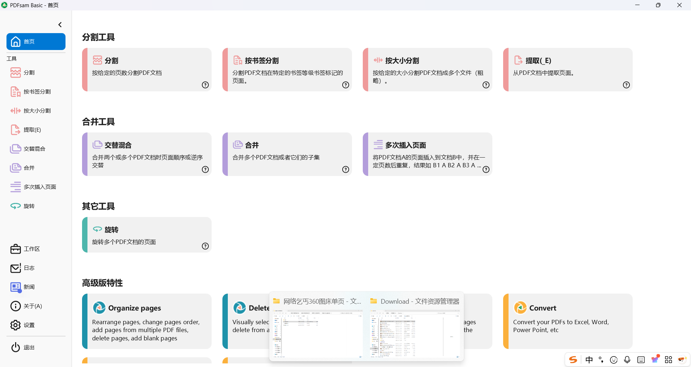Open the 按书签分割 tool card
Screen dimensions: 691x367
287,69
